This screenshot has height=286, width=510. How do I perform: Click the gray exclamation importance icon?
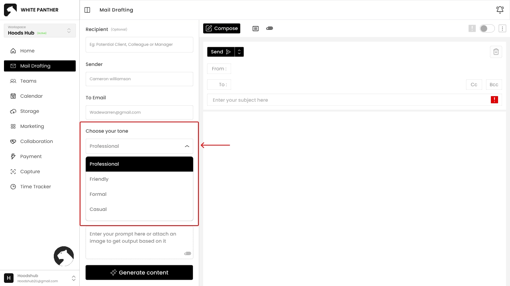point(472,29)
